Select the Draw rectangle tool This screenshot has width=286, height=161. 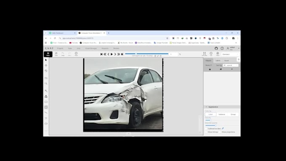pyautogui.click(x=46, y=102)
